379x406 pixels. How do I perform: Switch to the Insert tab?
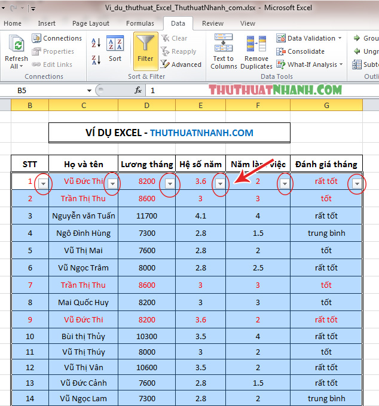47,23
